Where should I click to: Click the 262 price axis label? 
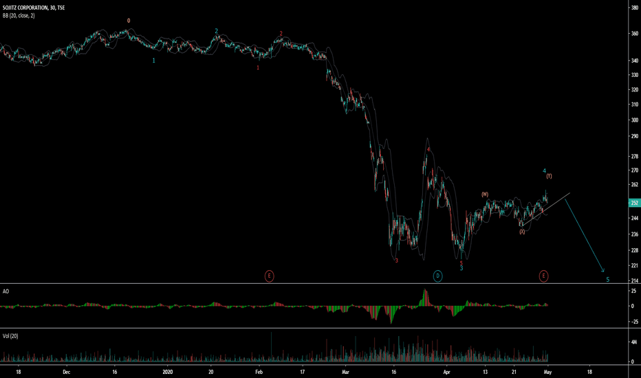(x=634, y=184)
